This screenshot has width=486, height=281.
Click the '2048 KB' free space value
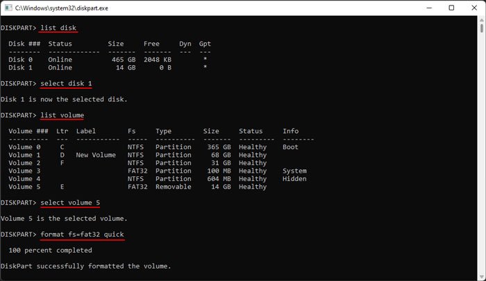(x=158, y=60)
